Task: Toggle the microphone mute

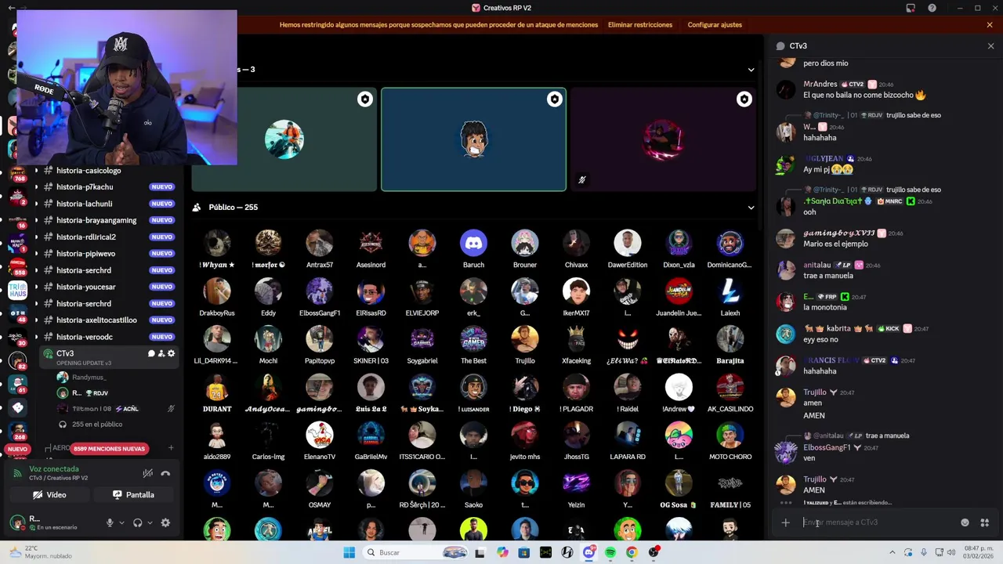Action: pyautogui.click(x=110, y=522)
